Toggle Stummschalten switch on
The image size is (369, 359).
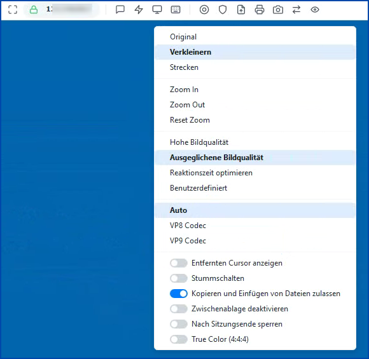[x=179, y=278]
